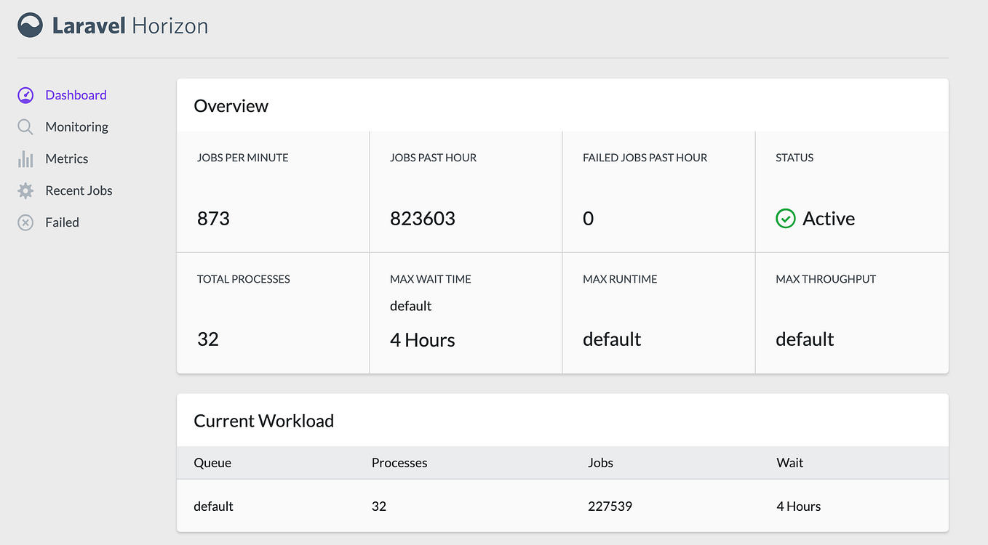Screen dimensions: 988x545
Task: Navigate to the Monitoring page
Action: [x=76, y=126]
